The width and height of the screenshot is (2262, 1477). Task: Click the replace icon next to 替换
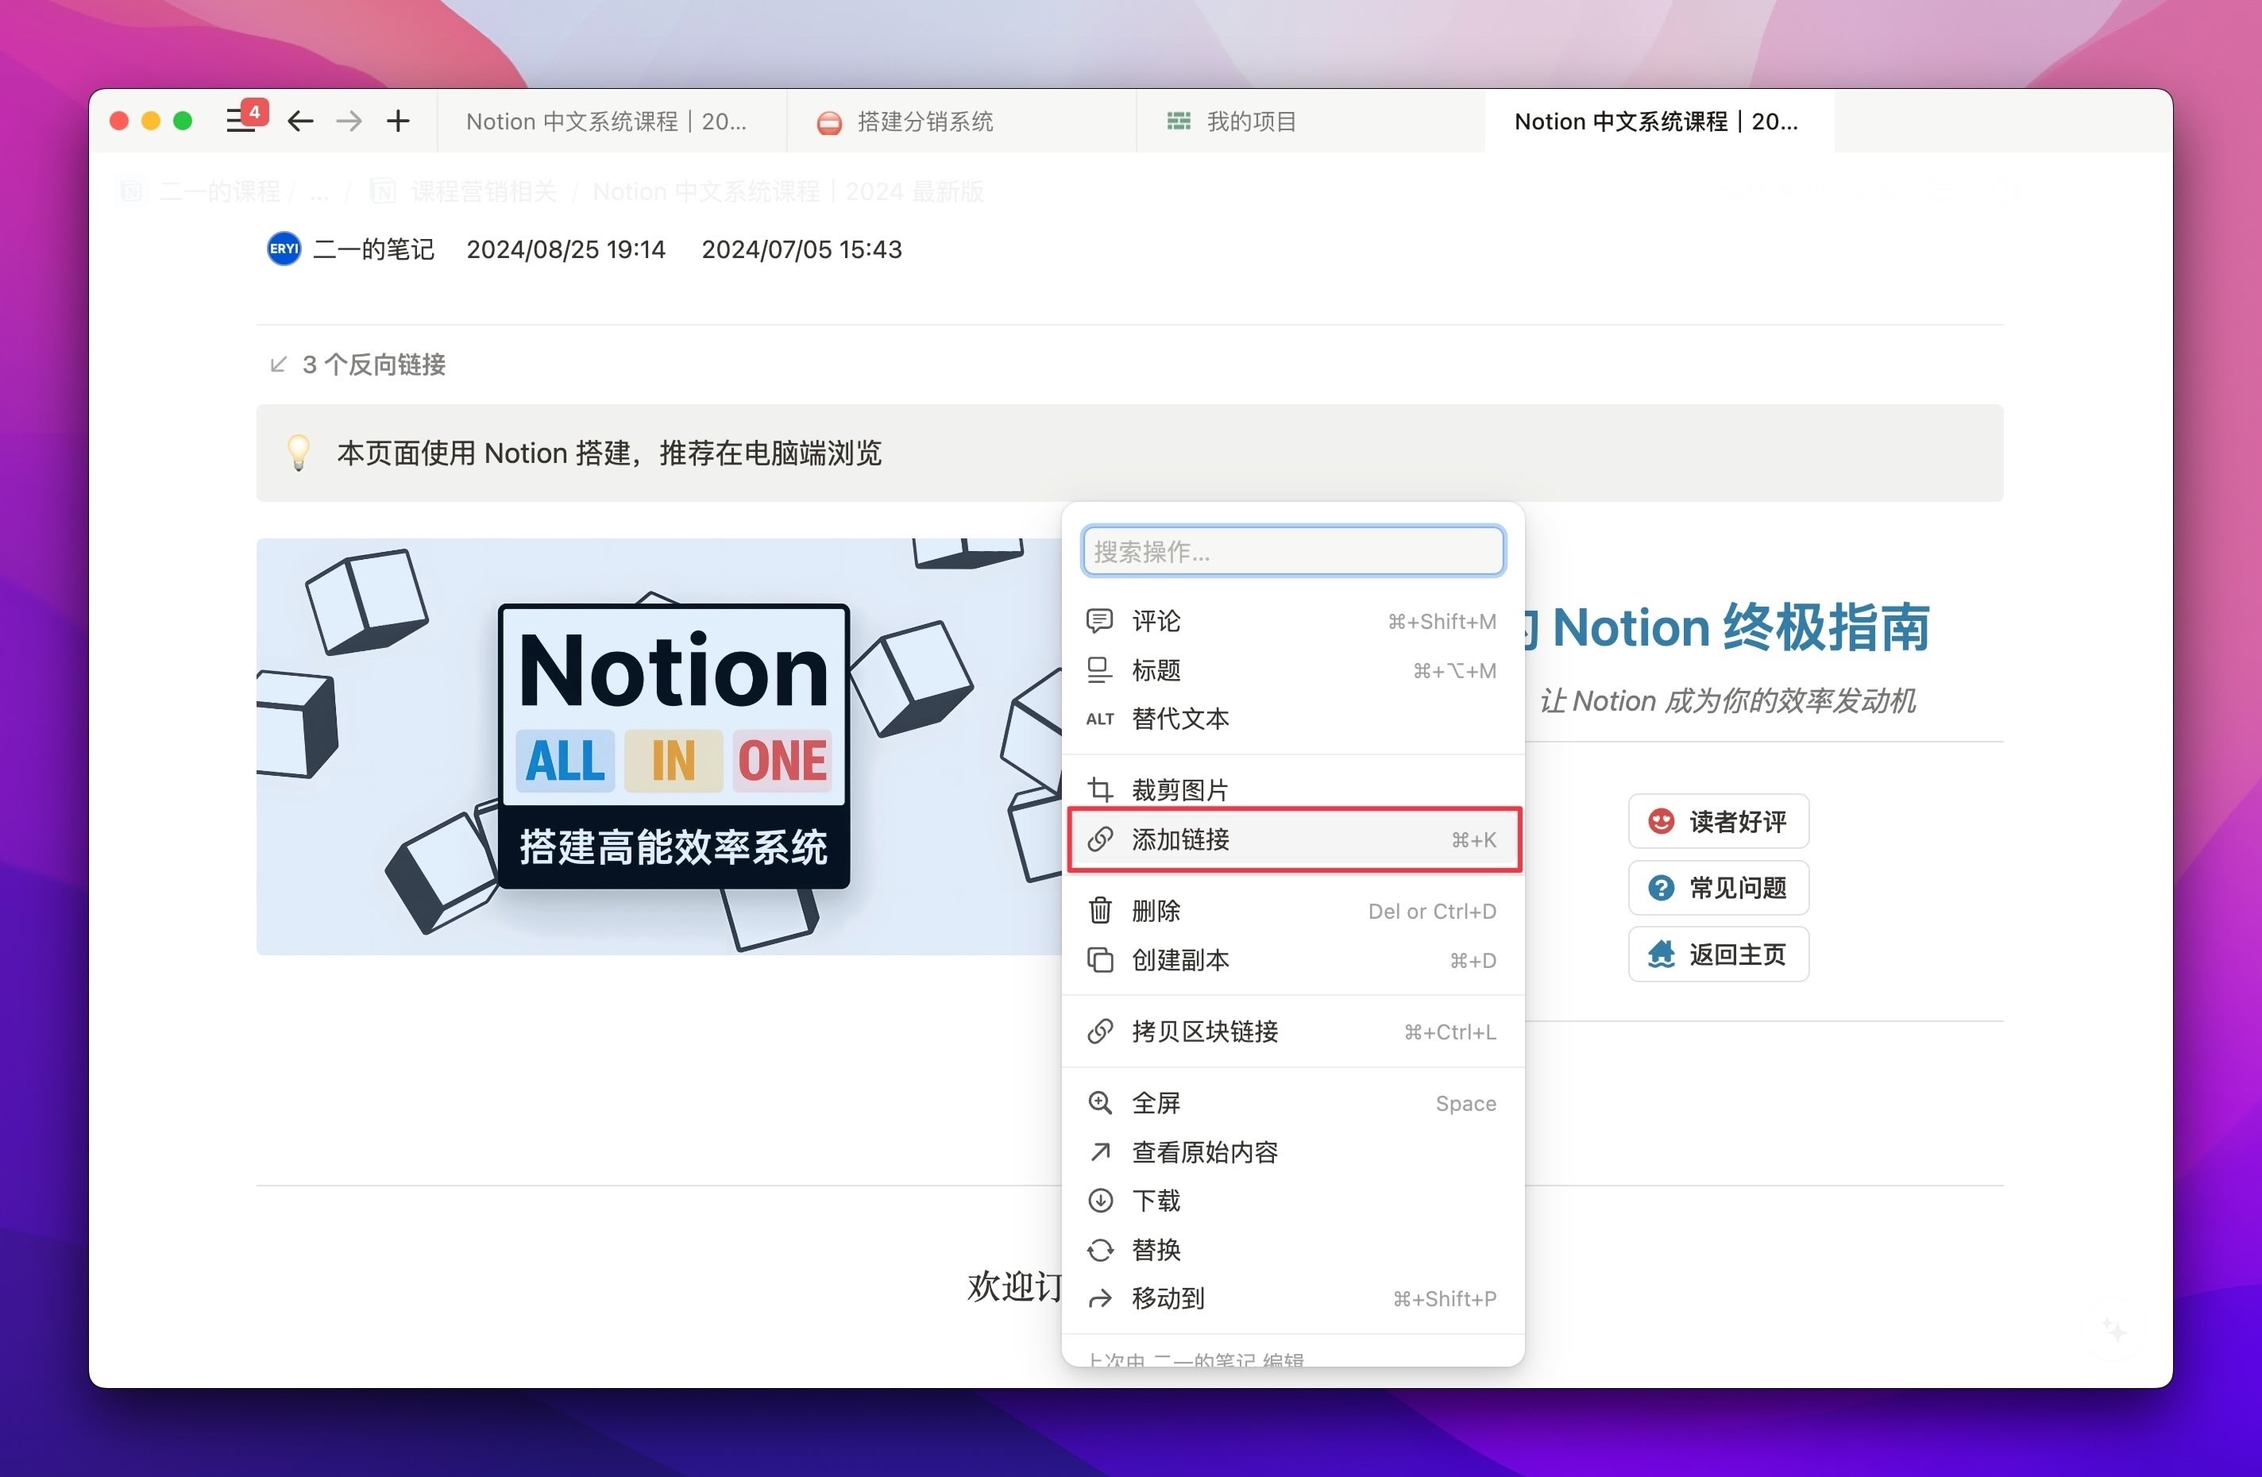point(1100,1250)
